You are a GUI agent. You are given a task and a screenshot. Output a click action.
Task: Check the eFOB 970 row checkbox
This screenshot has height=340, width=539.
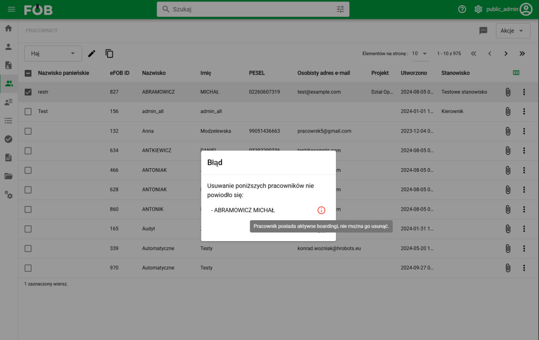point(28,268)
